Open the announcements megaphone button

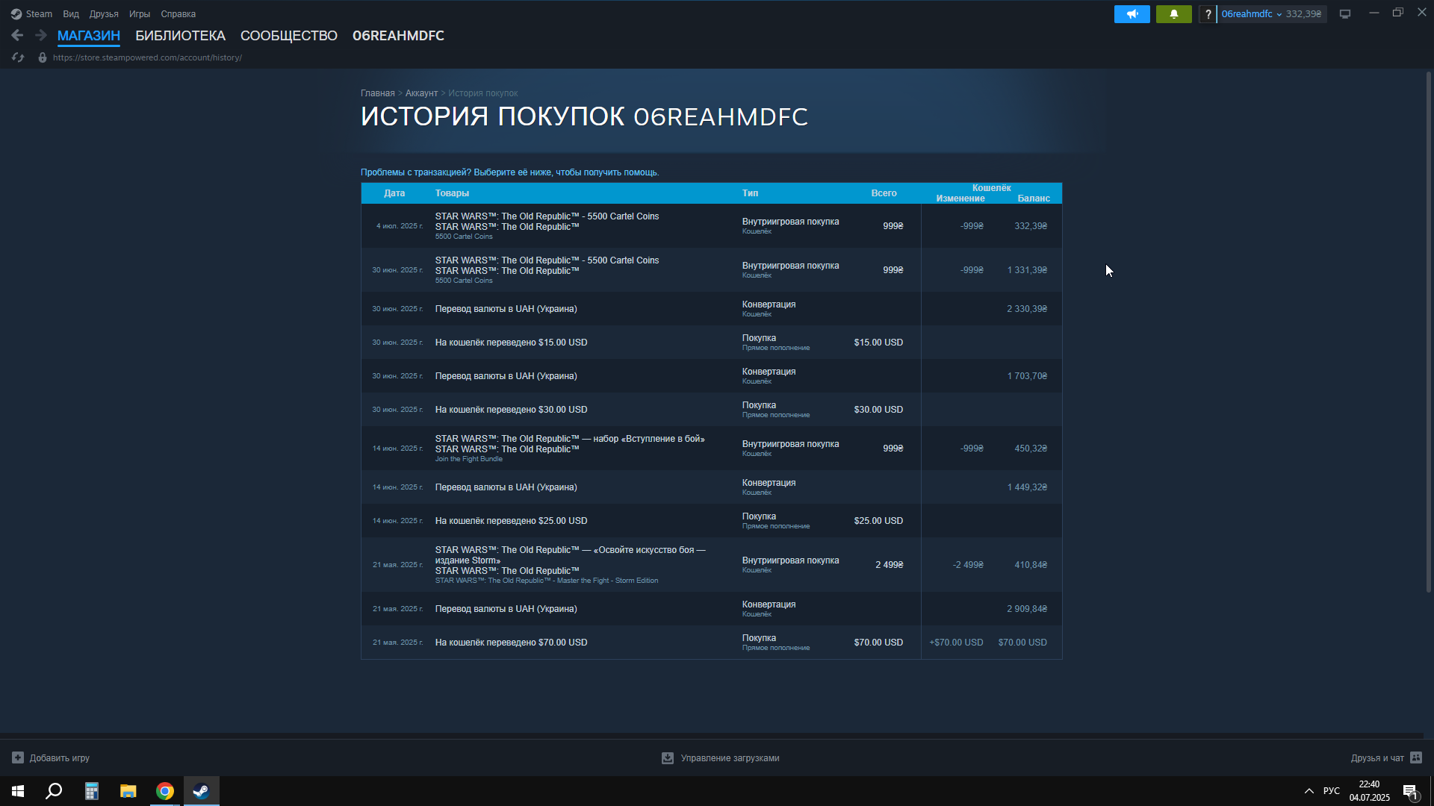click(x=1132, y=13)
